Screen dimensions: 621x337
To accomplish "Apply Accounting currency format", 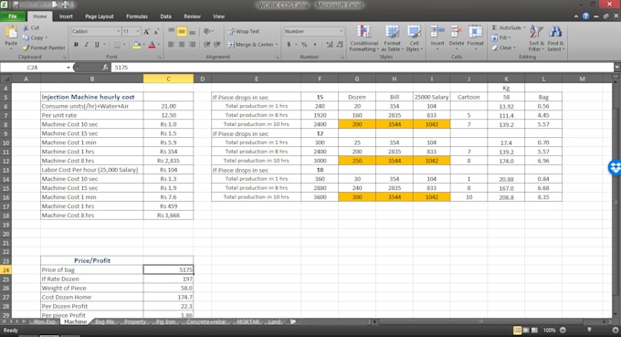I will click(x=289, y=45).
